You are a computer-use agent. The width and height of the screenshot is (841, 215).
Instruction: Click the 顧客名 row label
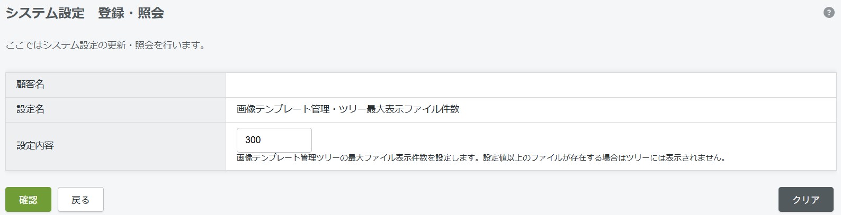pos(31,85)
